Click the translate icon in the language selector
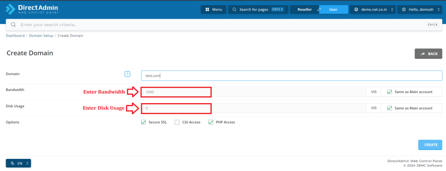The height and width of the screenshot is (171, 446). tap(12, 163)
